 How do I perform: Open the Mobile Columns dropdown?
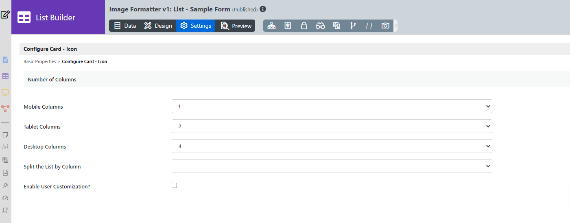pyautogui.click(x=332, y=107)
